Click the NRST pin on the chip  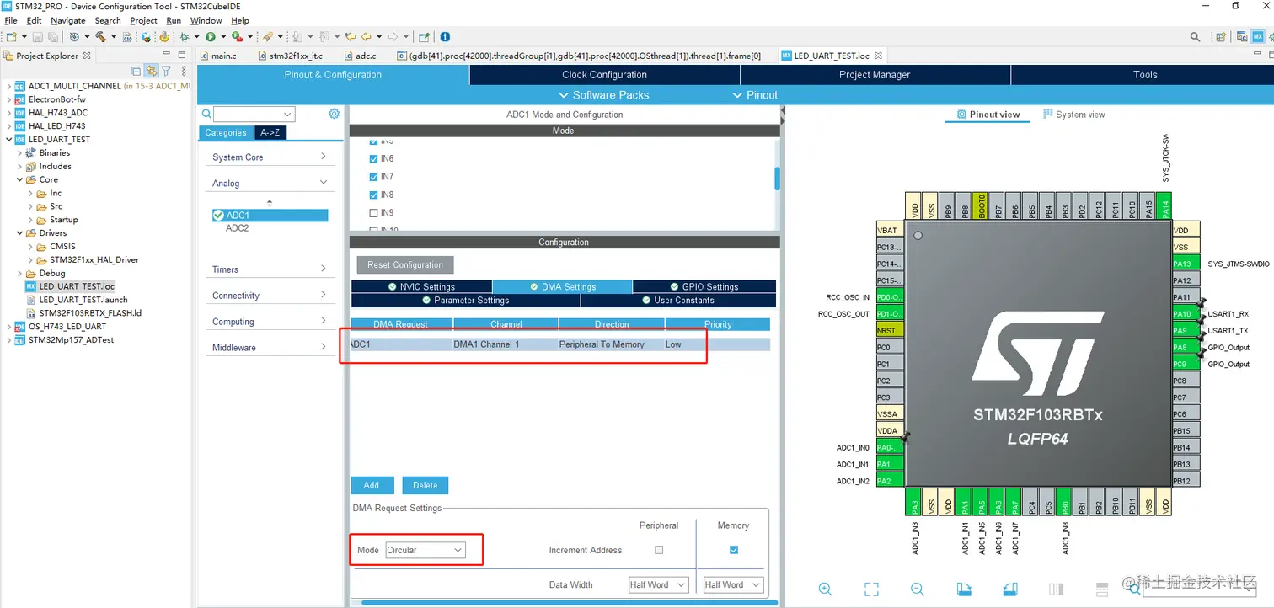[x=891, y=330]
